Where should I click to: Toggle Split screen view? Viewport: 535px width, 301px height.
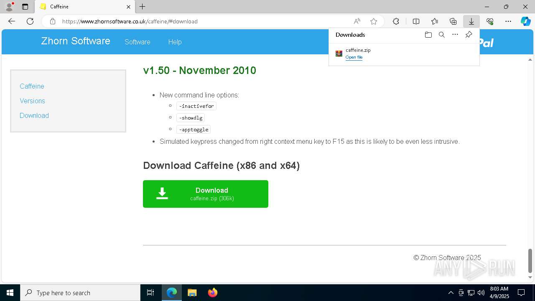(x=416, y=21)
